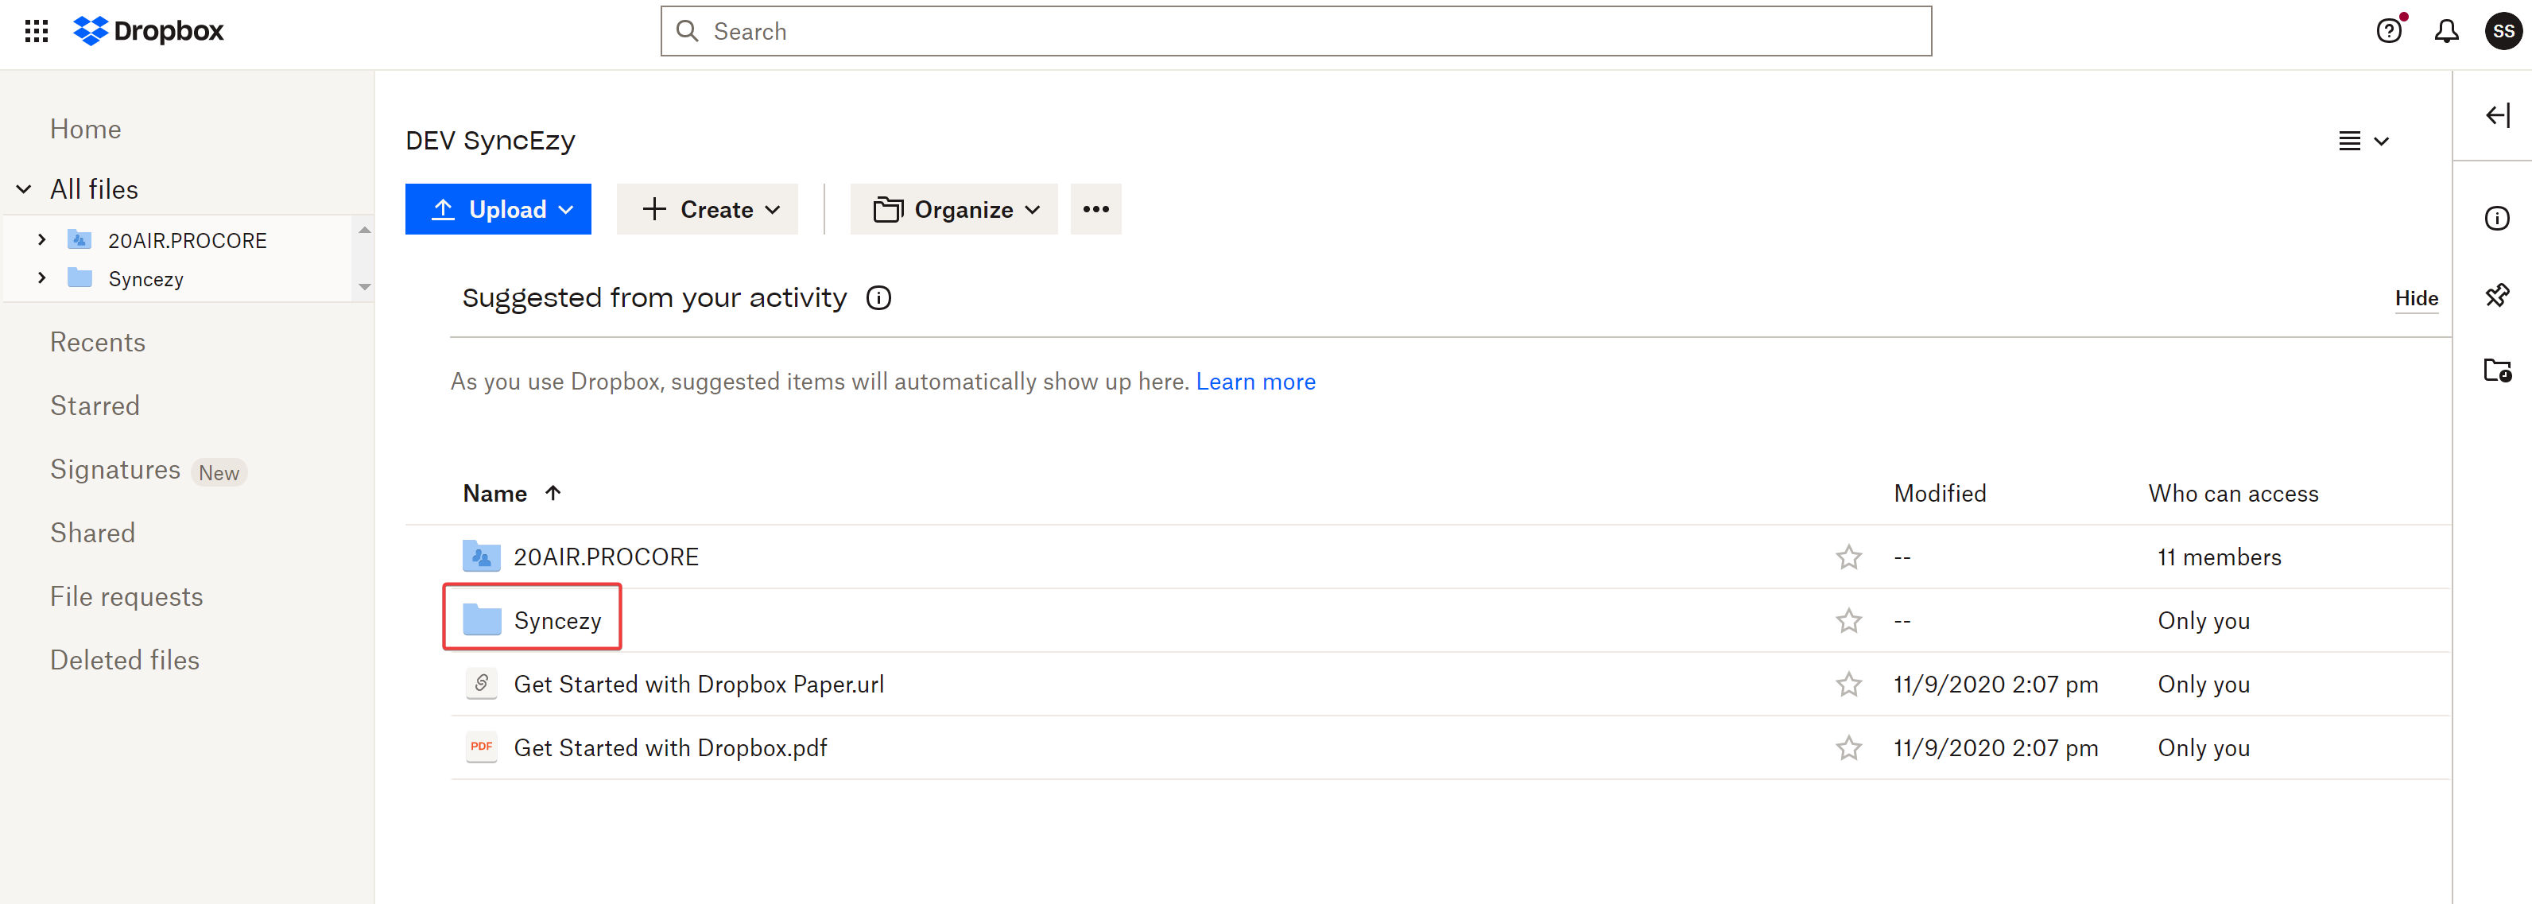The height and width of the screenshot is (904, 2532).
Task: Expand 20AIR.PROCORE in the sidebar tree
Action: (x=41, y=240)
